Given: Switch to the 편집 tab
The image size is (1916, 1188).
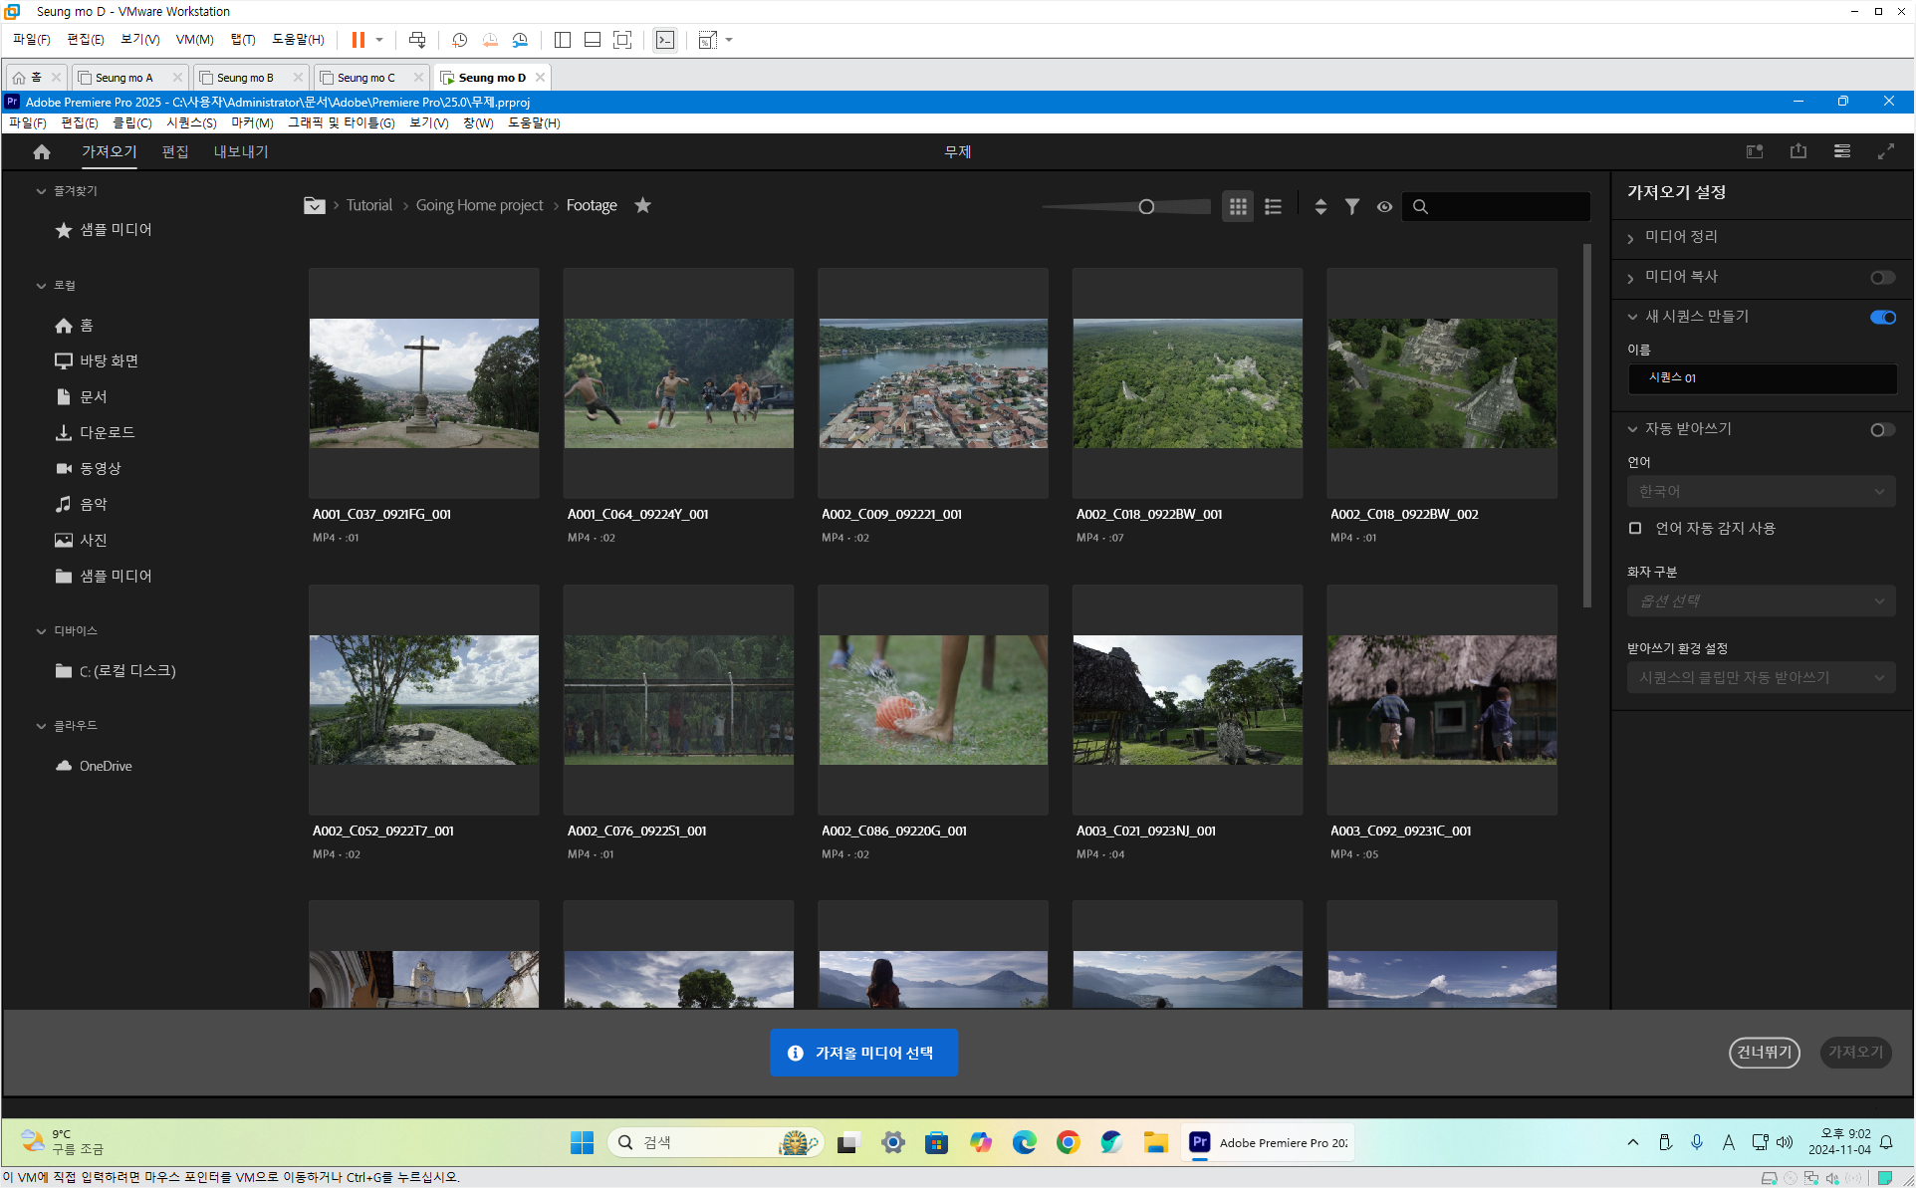Looking at the screenshot, I should [x=175, y=151].
